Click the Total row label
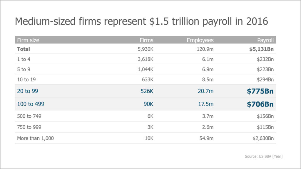This screenshot has width=301, height=169. (24, 49)
